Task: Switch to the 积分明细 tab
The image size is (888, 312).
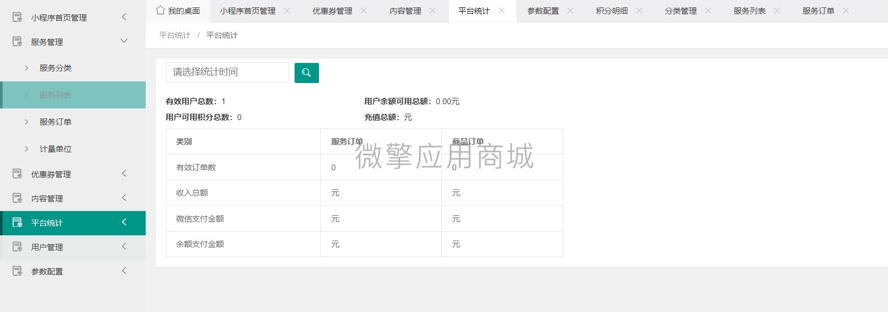Action: [612, 11]
